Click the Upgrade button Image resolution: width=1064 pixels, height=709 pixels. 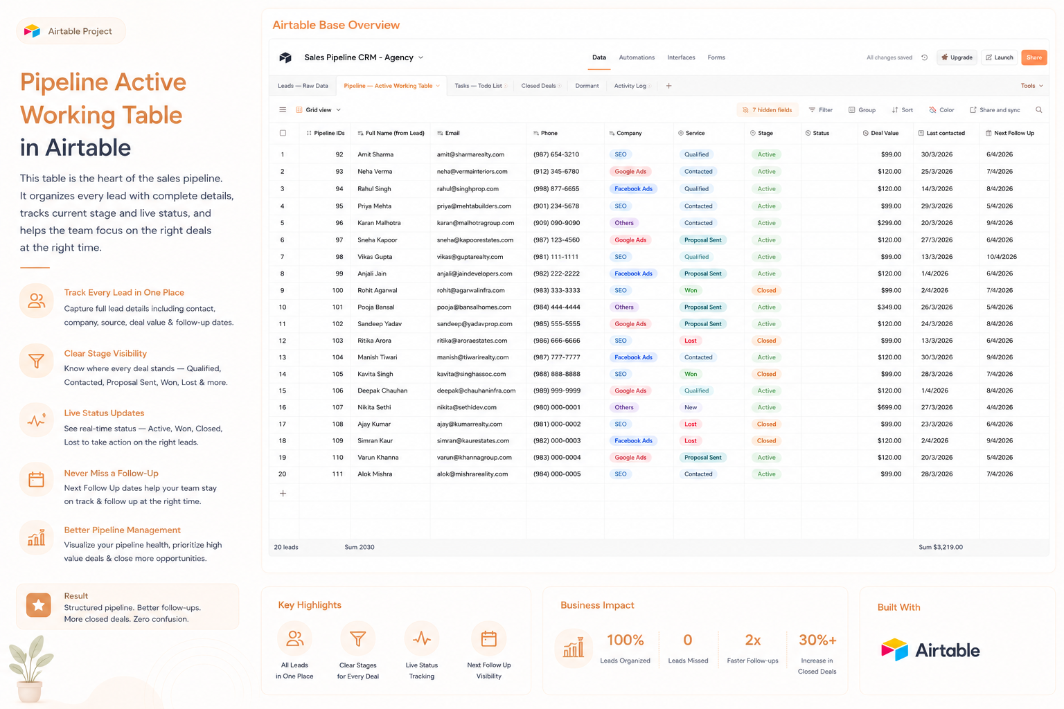(x=957, y=57)
